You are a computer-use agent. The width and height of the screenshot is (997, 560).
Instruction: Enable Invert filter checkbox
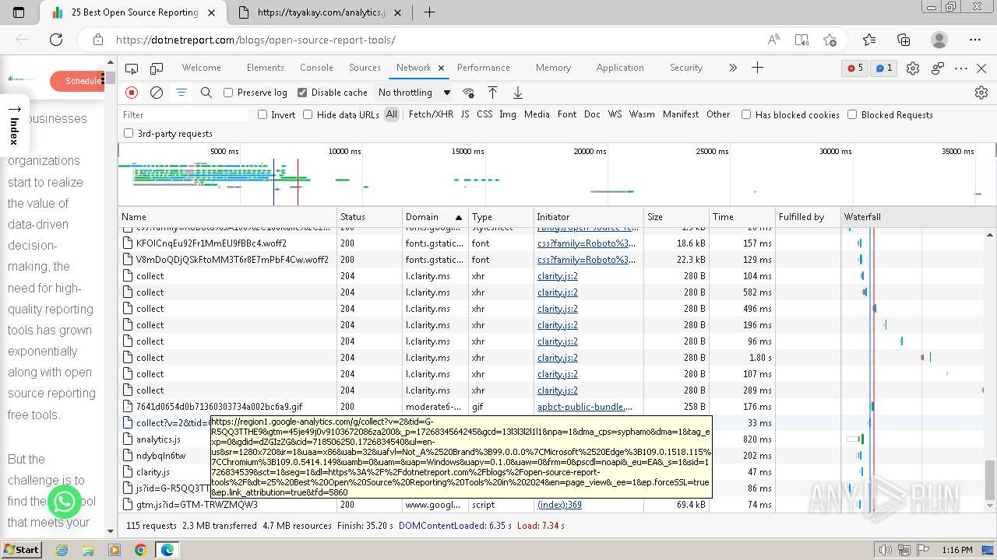262,115
